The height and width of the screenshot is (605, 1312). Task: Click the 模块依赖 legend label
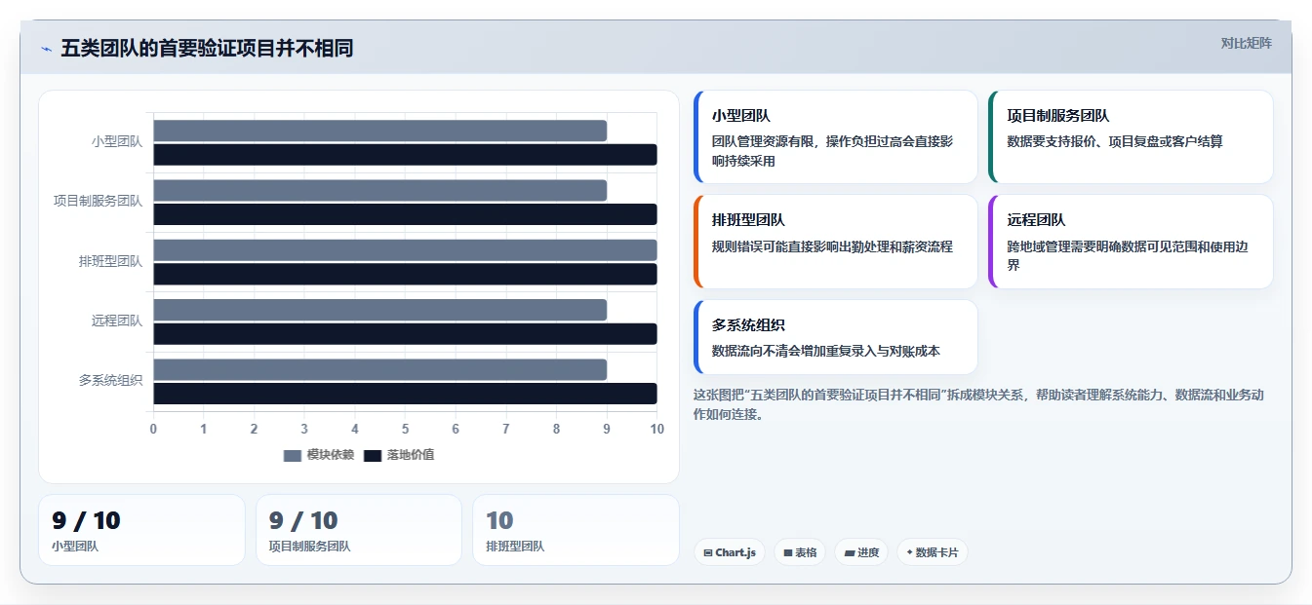(x=330, y=455)
